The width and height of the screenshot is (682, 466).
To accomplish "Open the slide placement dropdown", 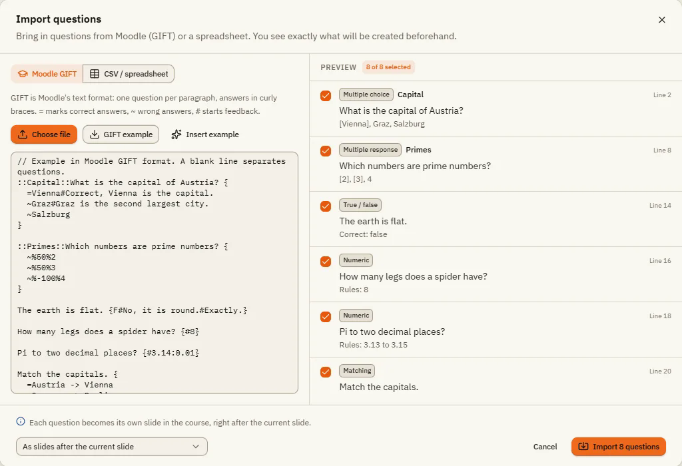I will point(112,447).
